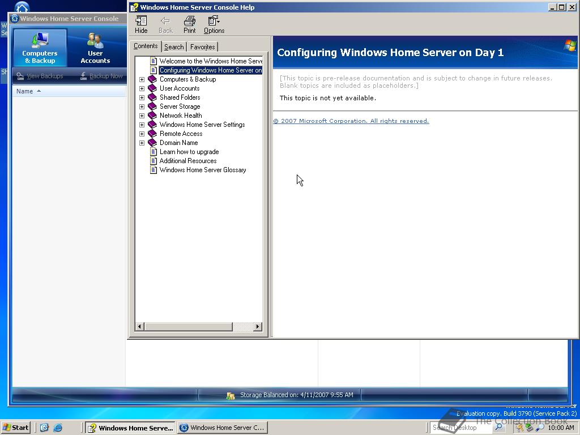Click the contents scrollbar left arrow
The image size is (580, 435).
(139, 327)
